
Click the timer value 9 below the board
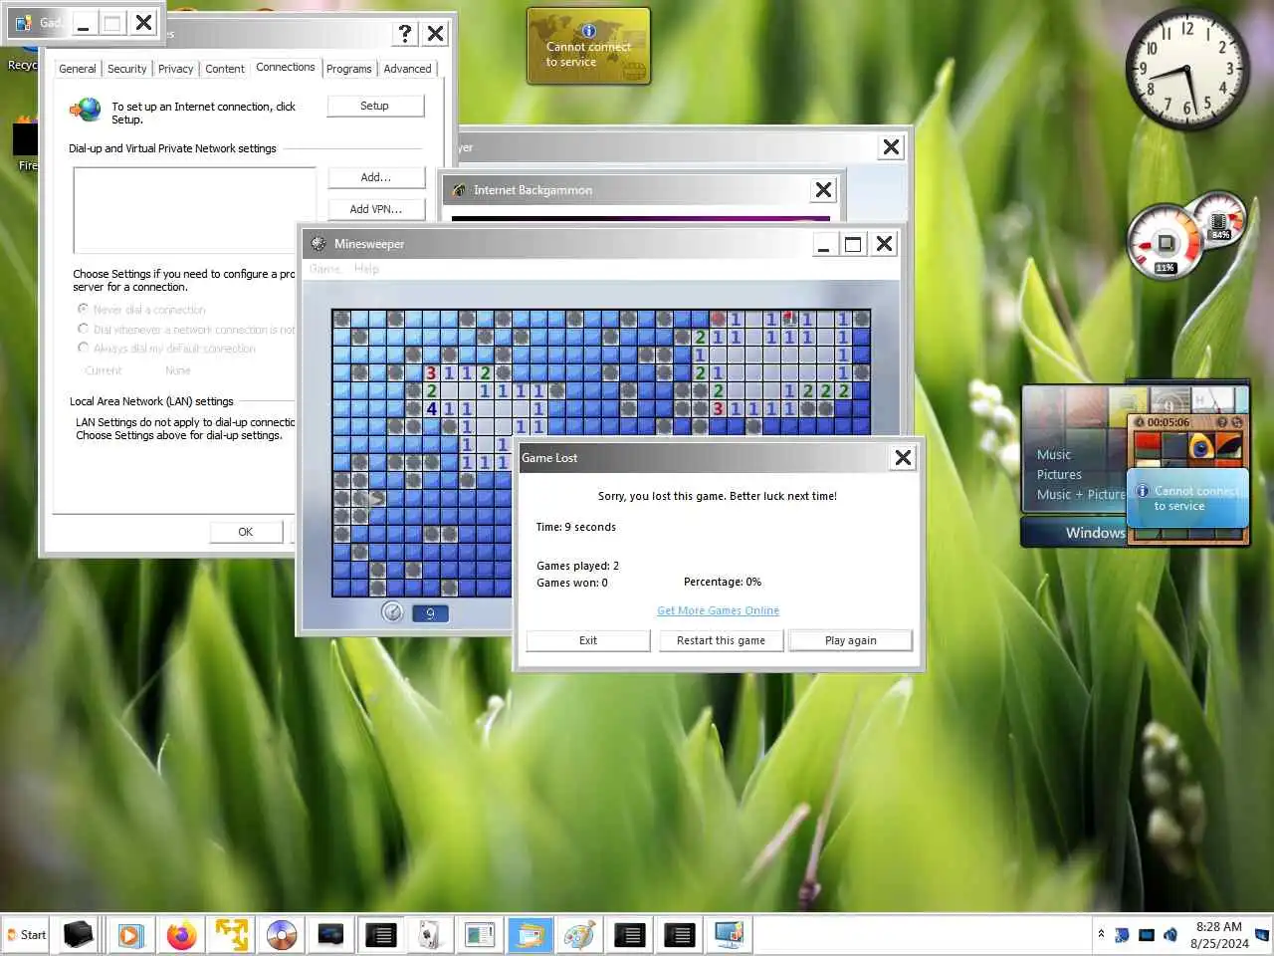click(430, 613)
